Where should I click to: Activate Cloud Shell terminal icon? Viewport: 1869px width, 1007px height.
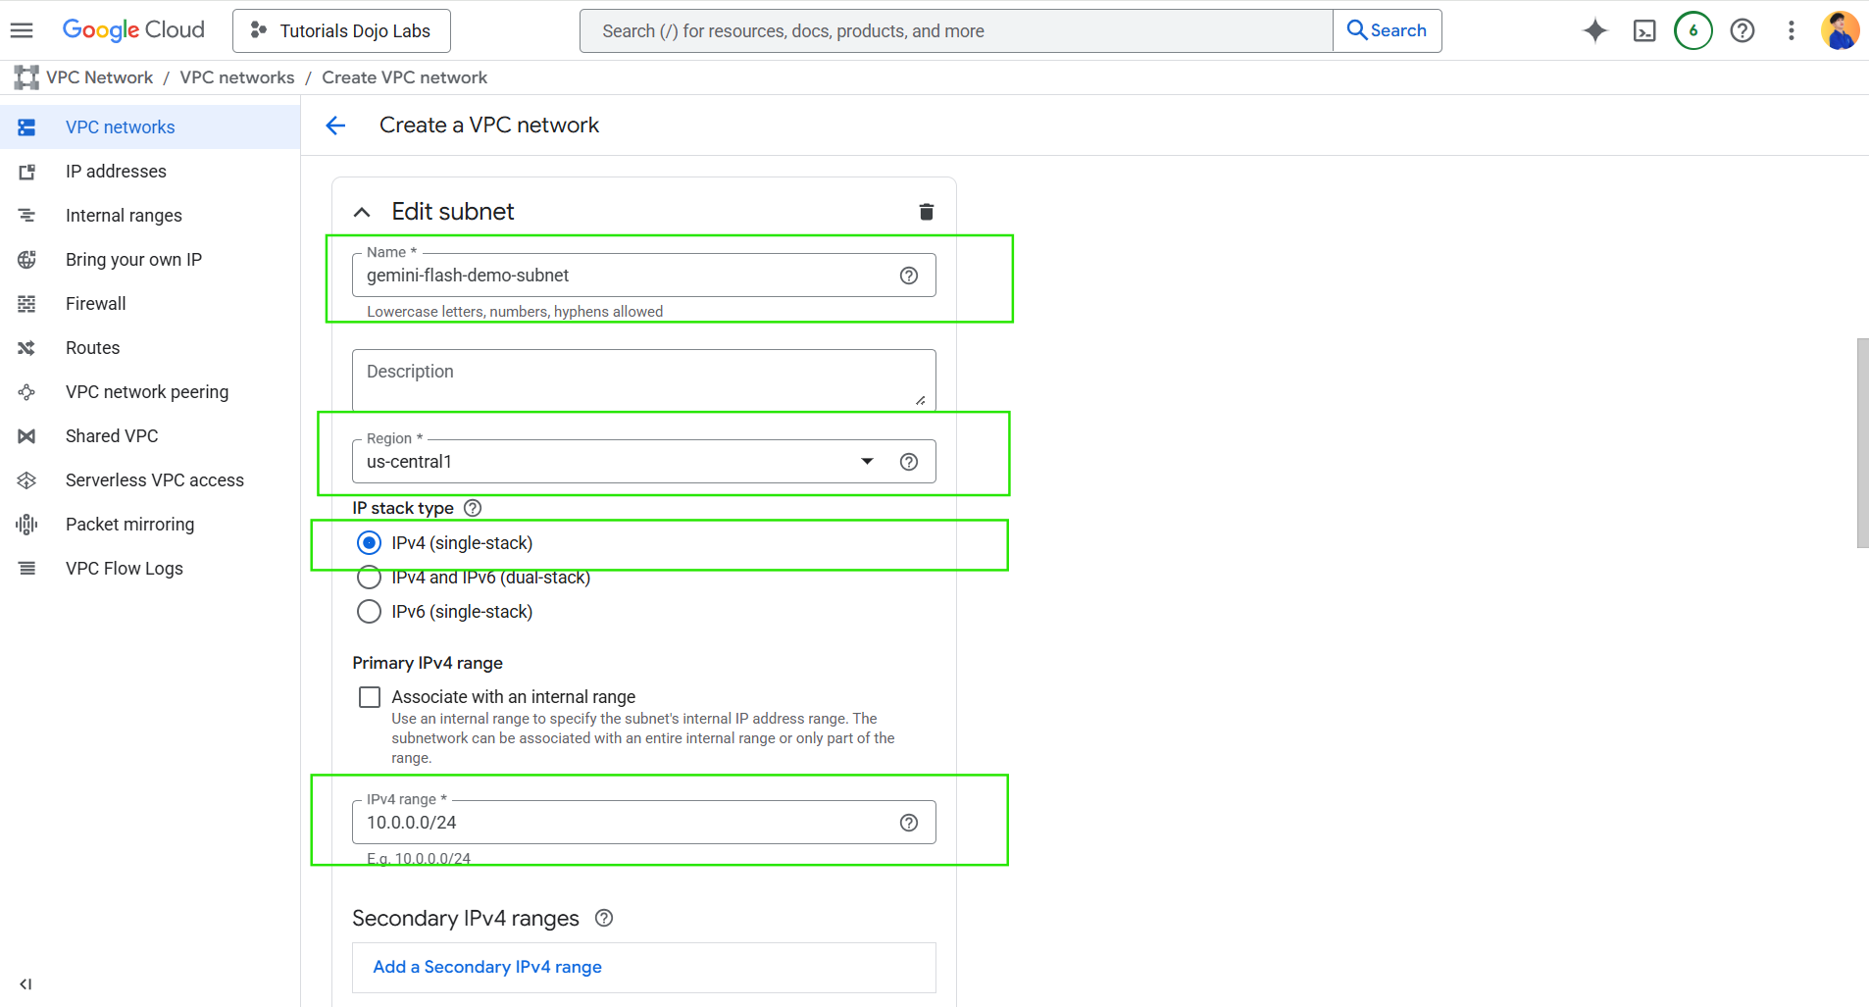click(x=1643, y=31)
